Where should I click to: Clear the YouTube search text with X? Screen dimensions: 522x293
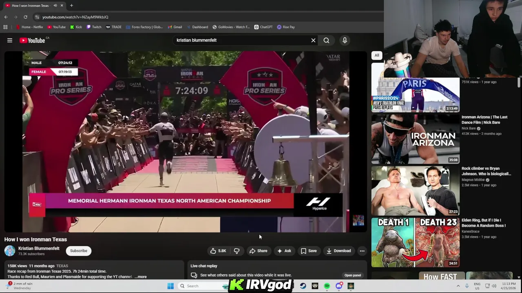coord(313,40)
